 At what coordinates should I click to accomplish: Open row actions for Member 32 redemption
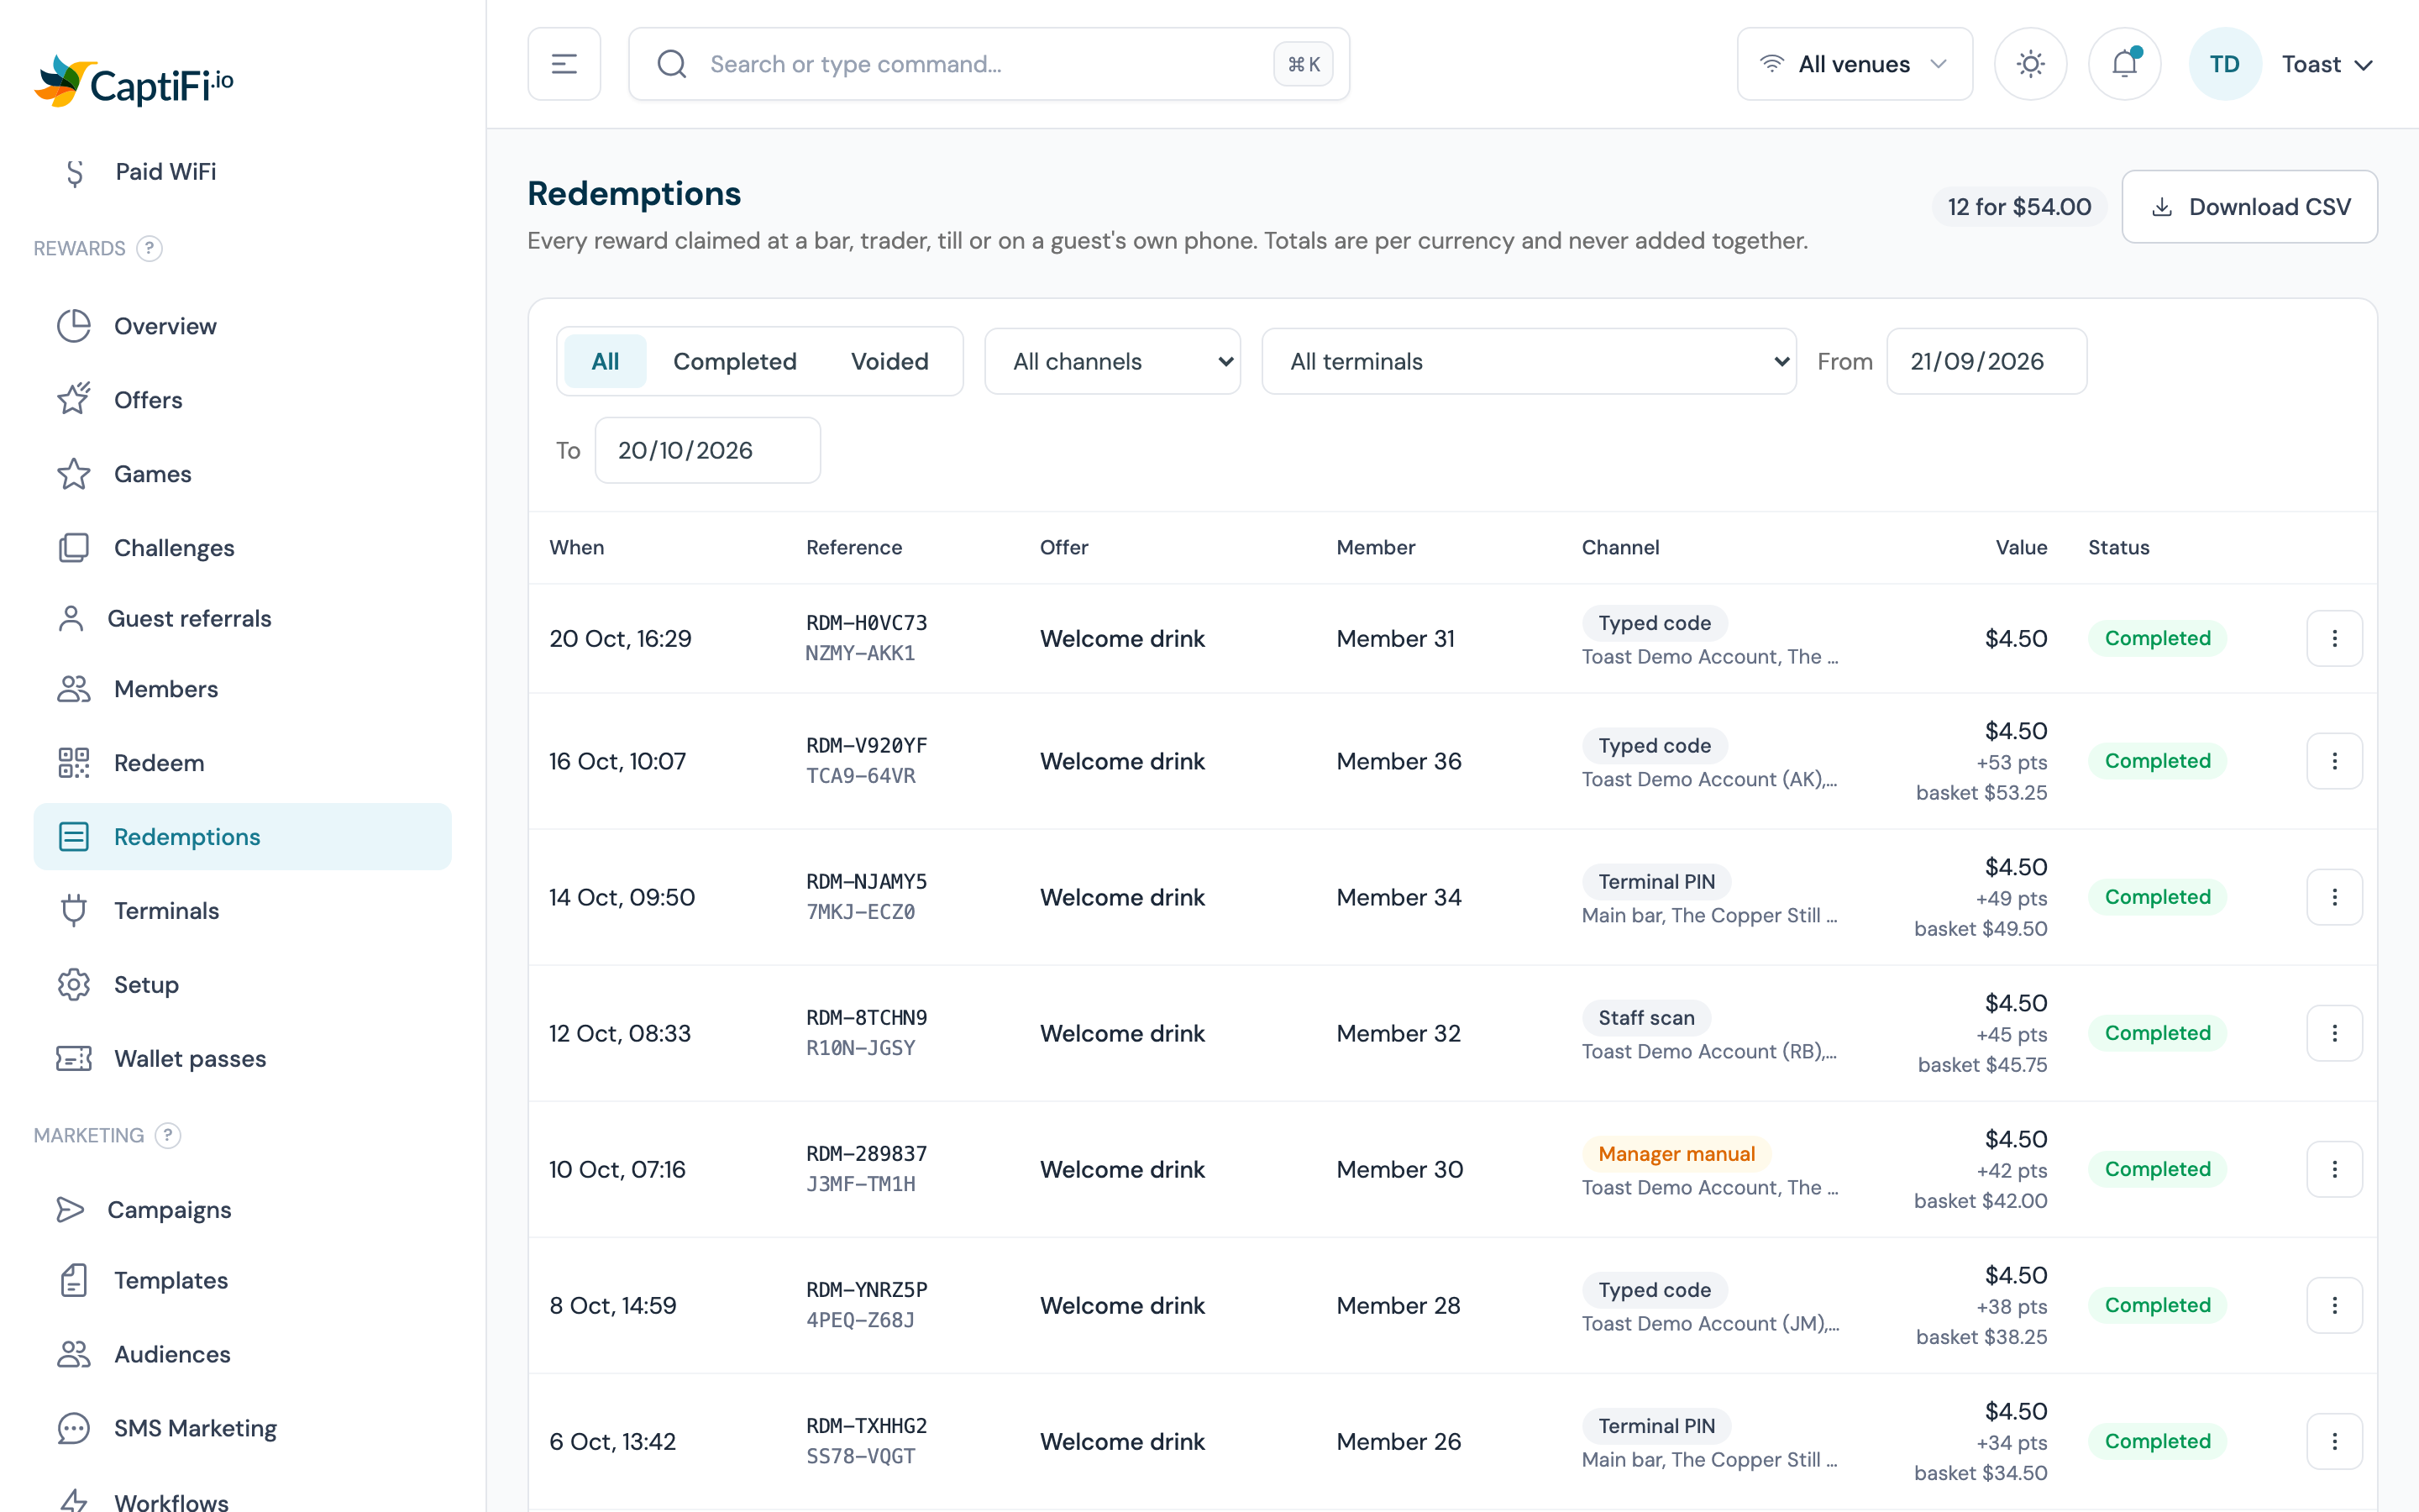pos(2334,1033)
